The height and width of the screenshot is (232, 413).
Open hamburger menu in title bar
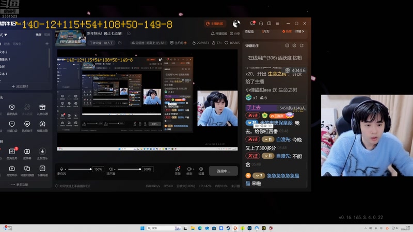277,23
